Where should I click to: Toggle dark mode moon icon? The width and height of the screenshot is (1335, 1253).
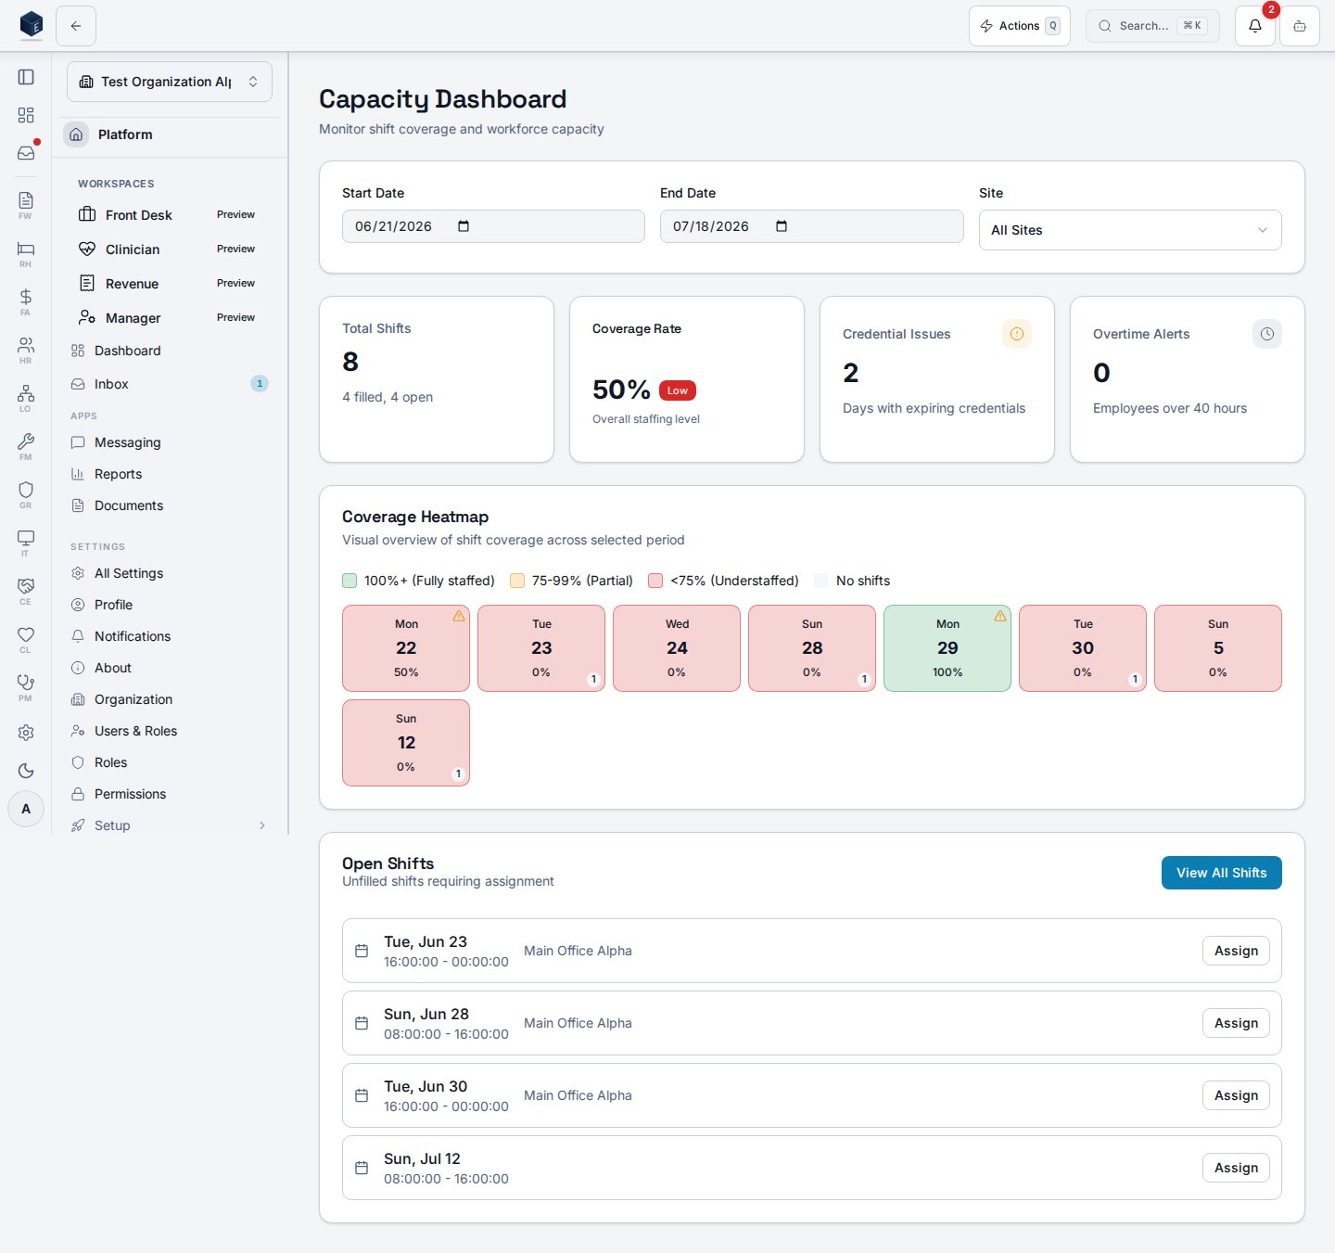[x=26, y=771]
